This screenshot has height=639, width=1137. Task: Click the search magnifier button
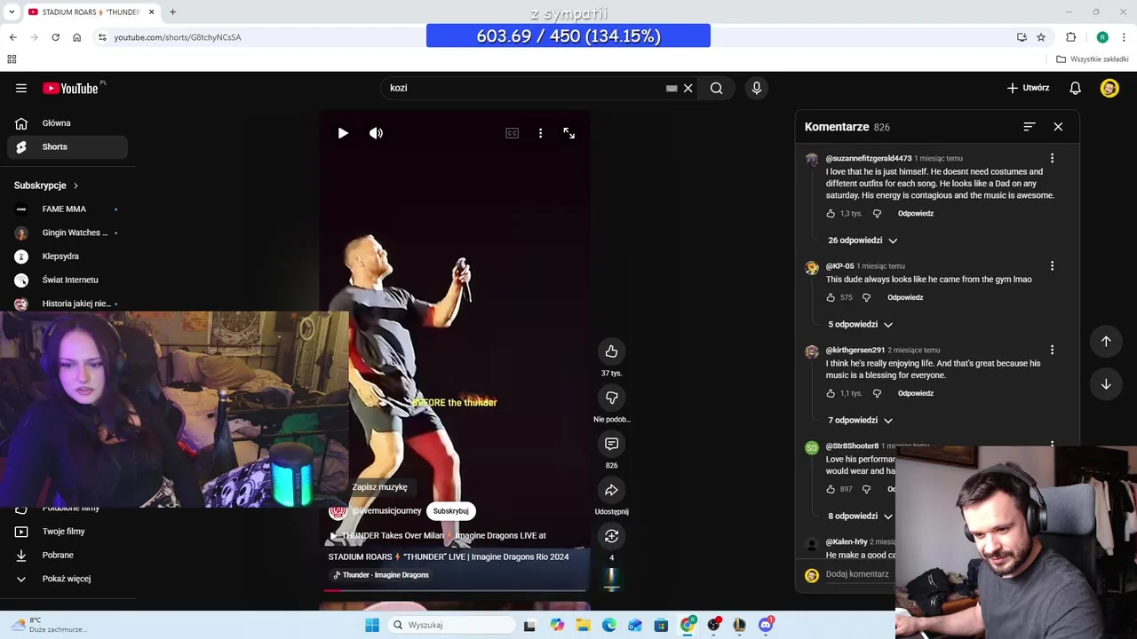pos(716,88)
